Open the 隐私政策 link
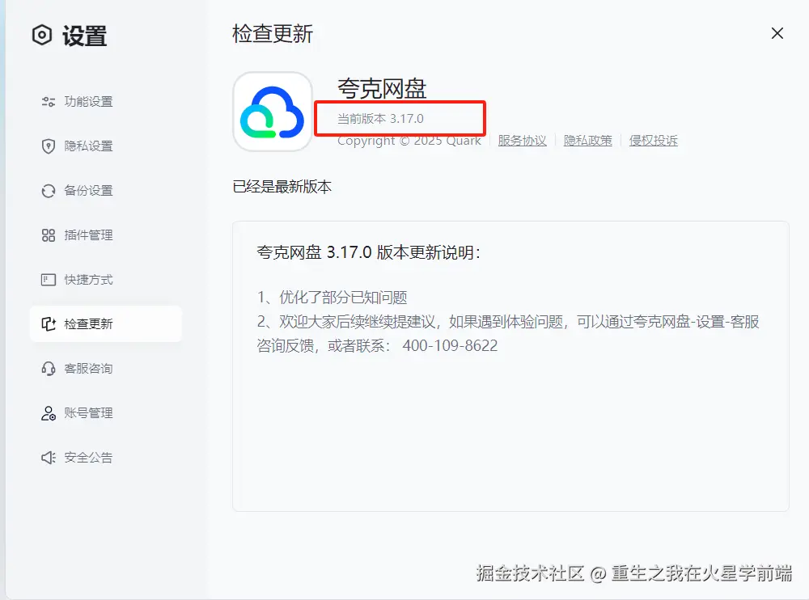The image size is (809, 600). [x=587, y=141]
